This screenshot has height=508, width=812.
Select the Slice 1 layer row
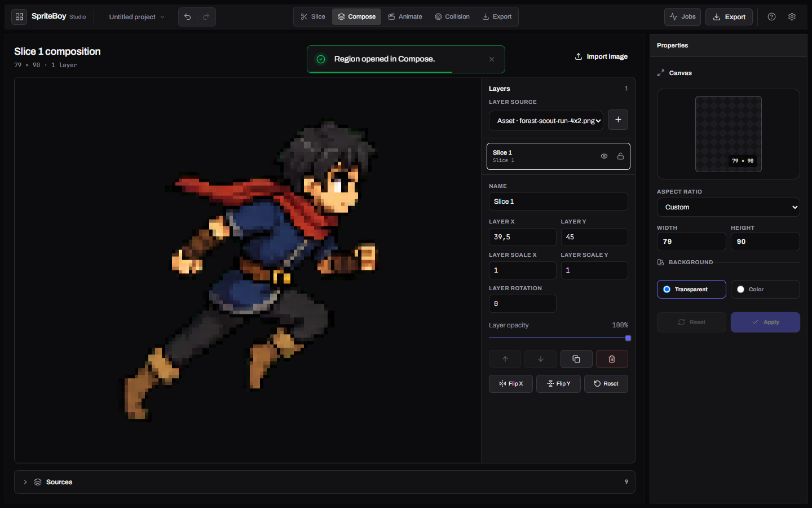(x=558, y=156)
